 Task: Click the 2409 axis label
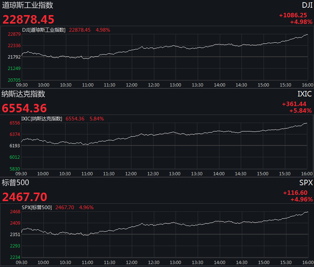[x=15, y=223]
